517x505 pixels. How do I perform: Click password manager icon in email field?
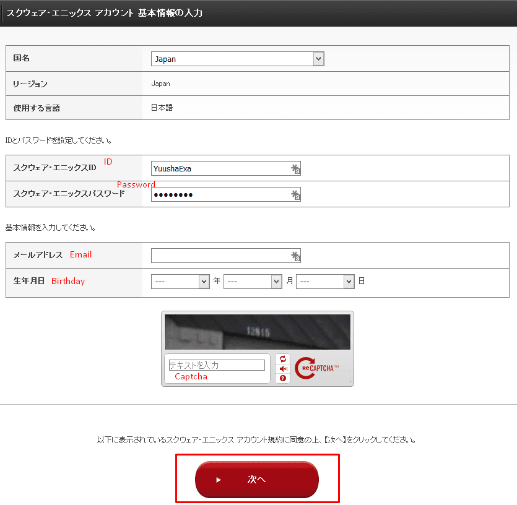click(295, 256)
